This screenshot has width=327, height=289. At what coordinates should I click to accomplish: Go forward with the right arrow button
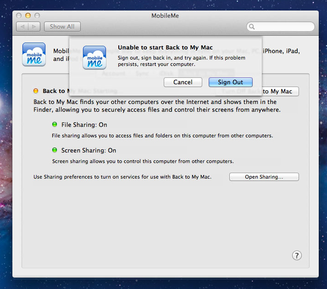(x=34, y=27)
